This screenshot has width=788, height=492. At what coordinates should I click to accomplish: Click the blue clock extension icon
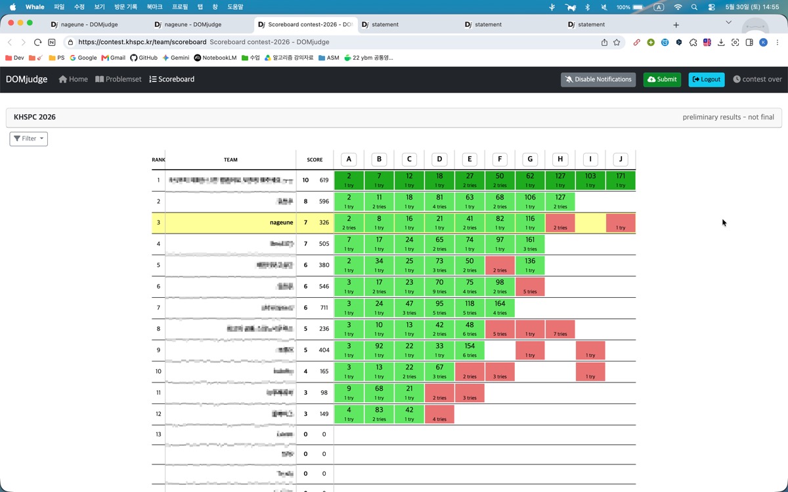pyautogui.click(x=665, y=42)
